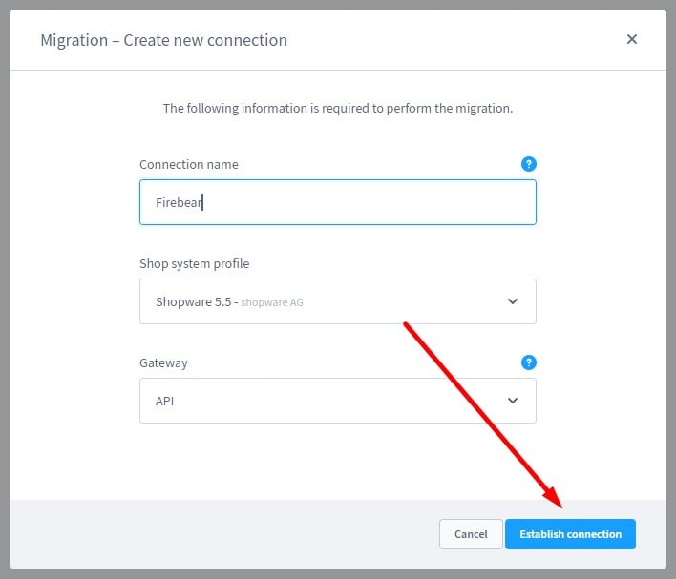Viewport: 676px width, 579px height.
Task: Open the Shopware 5.5 profile dropdown
Action: pos(338,301)
